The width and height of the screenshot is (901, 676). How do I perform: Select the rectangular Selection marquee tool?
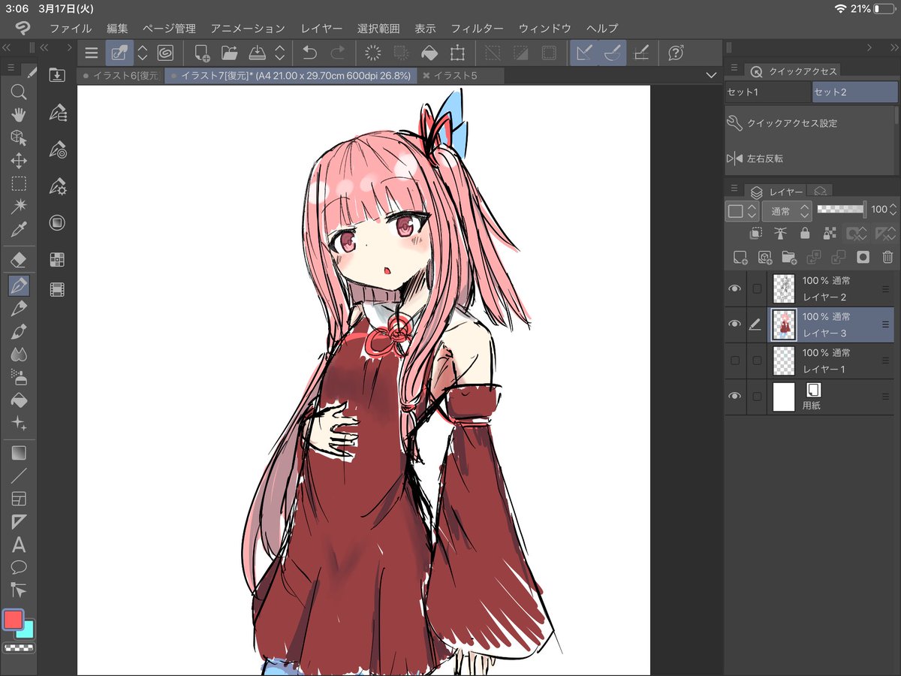click(19, 183)
